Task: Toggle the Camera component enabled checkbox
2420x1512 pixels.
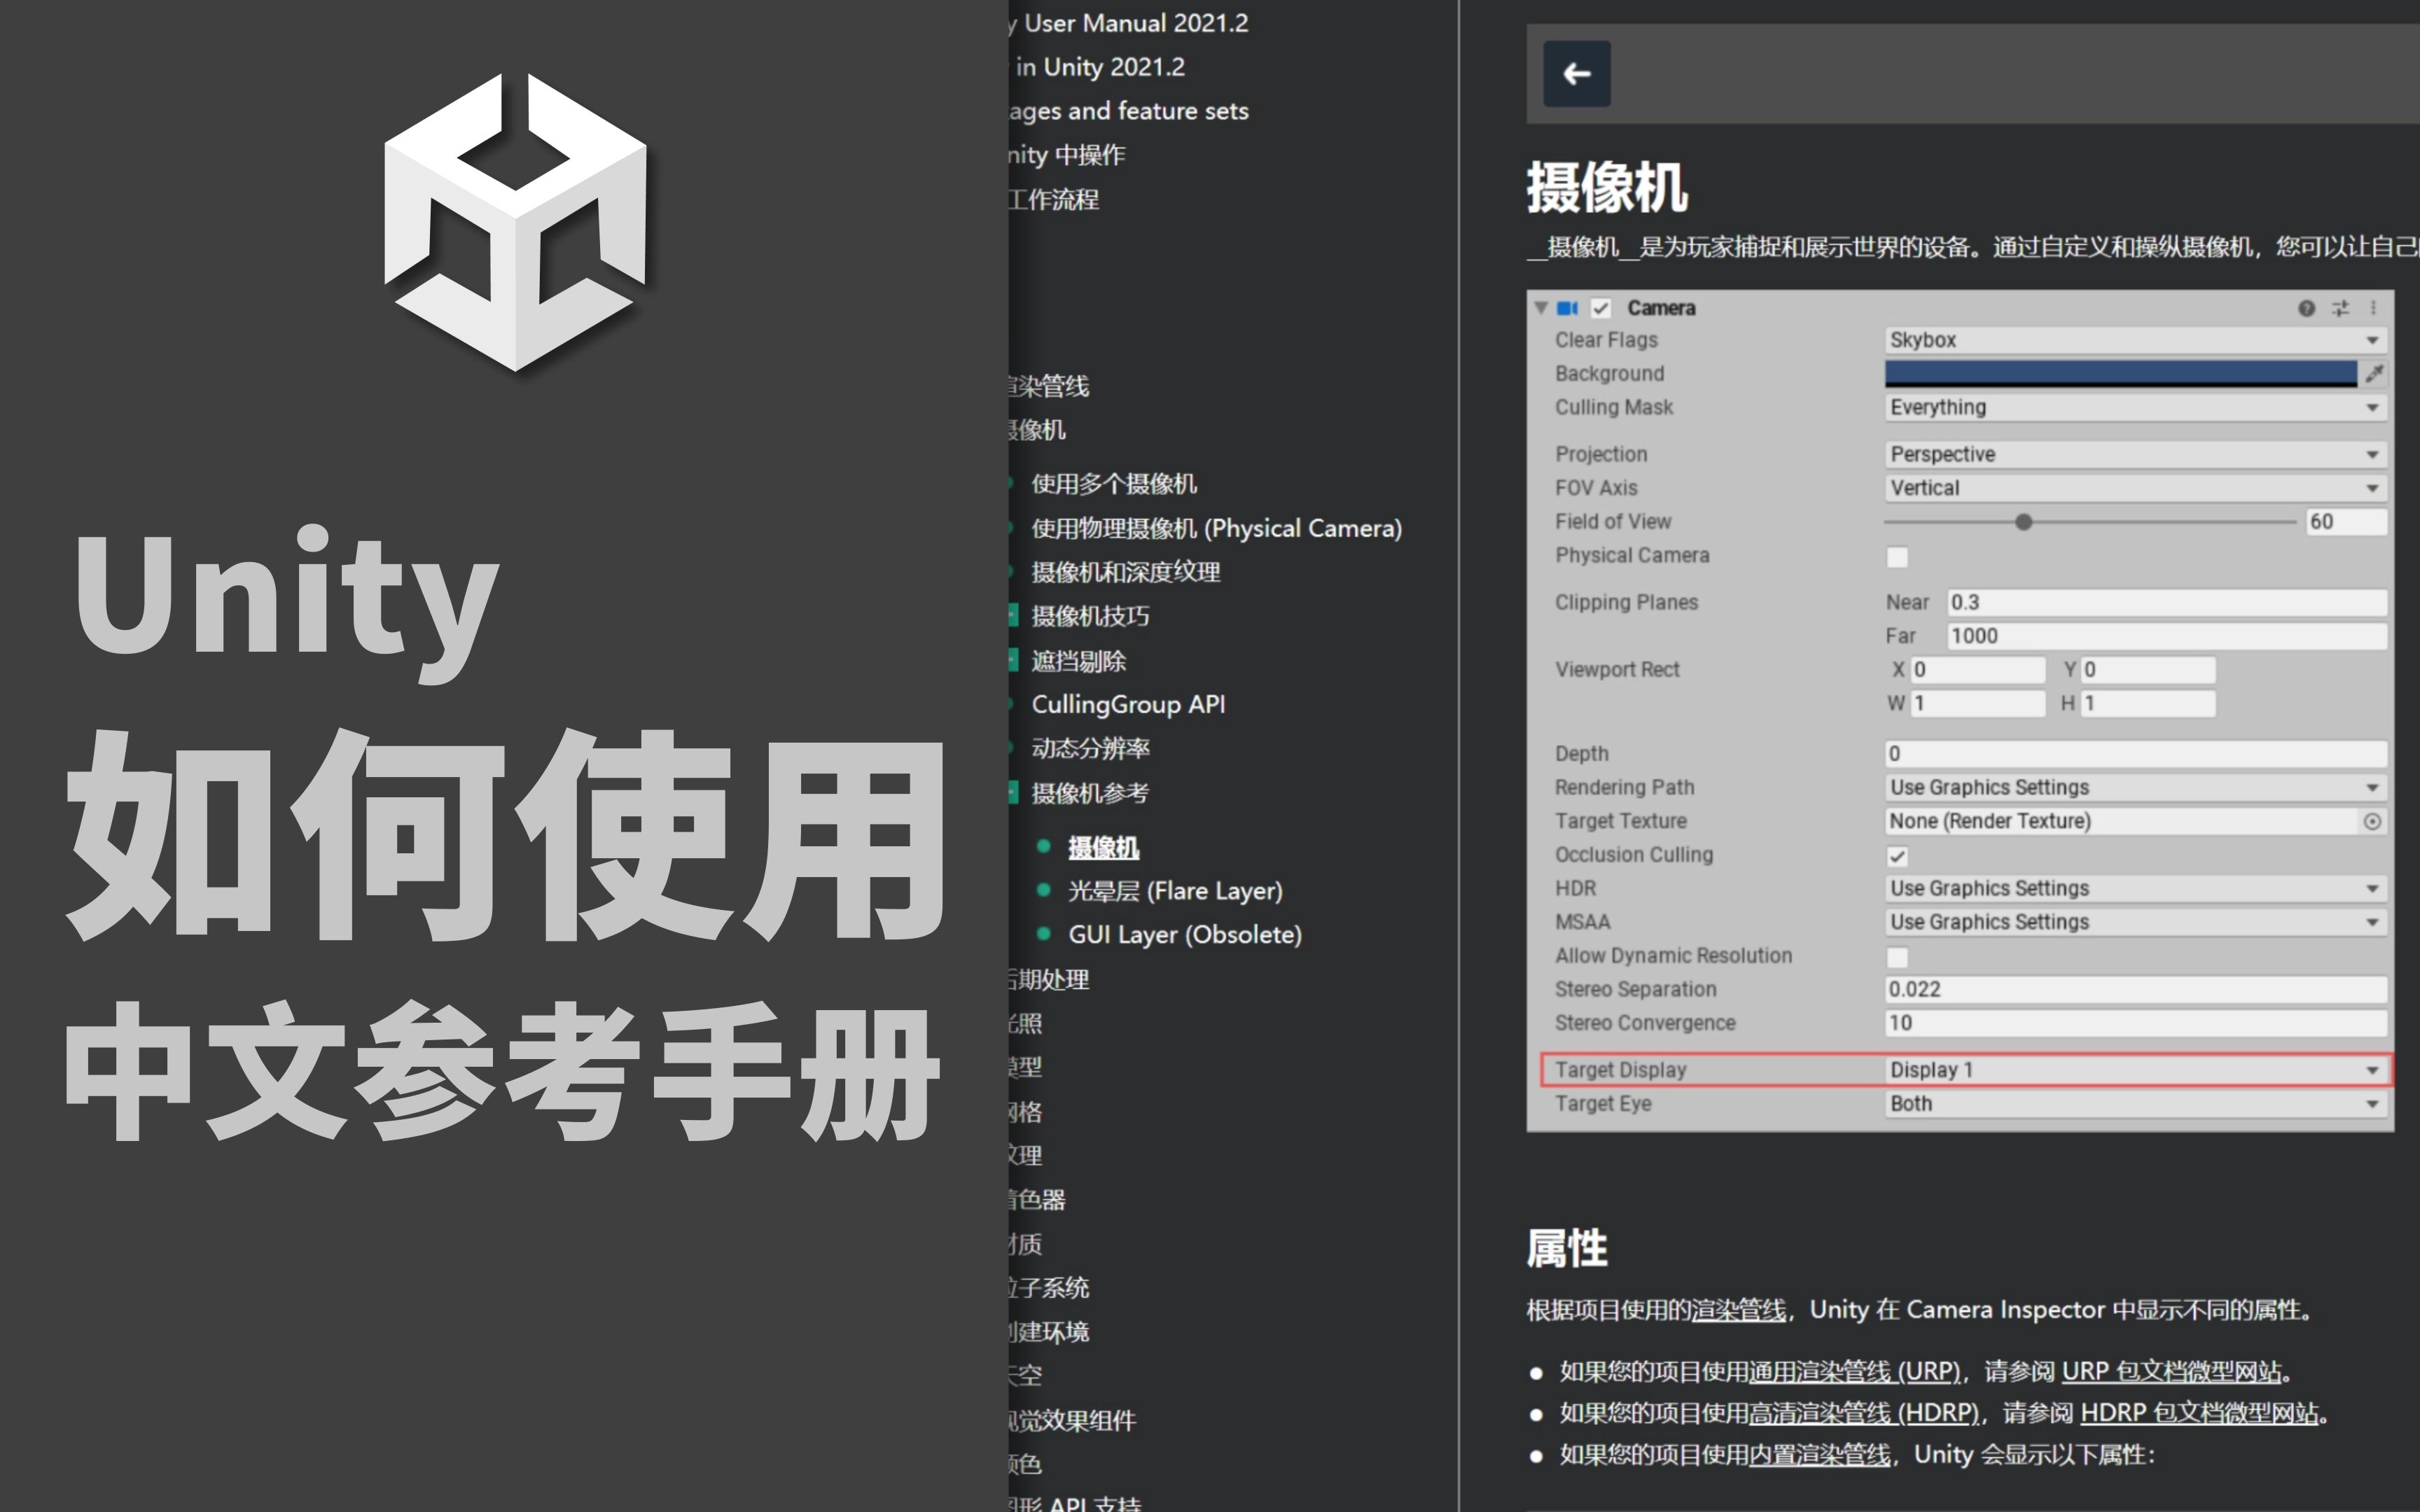Action: tap(1601, 308)
